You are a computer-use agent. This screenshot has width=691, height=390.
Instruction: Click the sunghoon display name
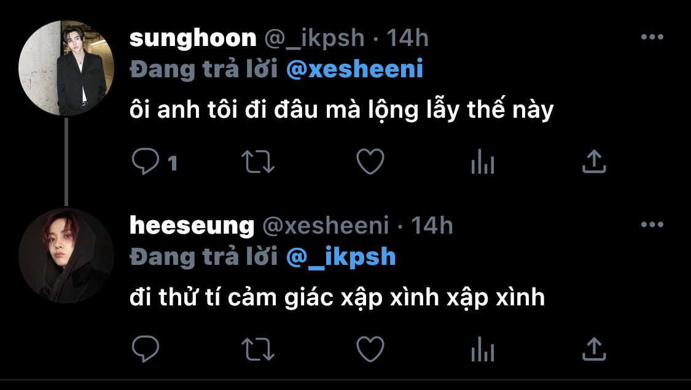click(193, 39)
